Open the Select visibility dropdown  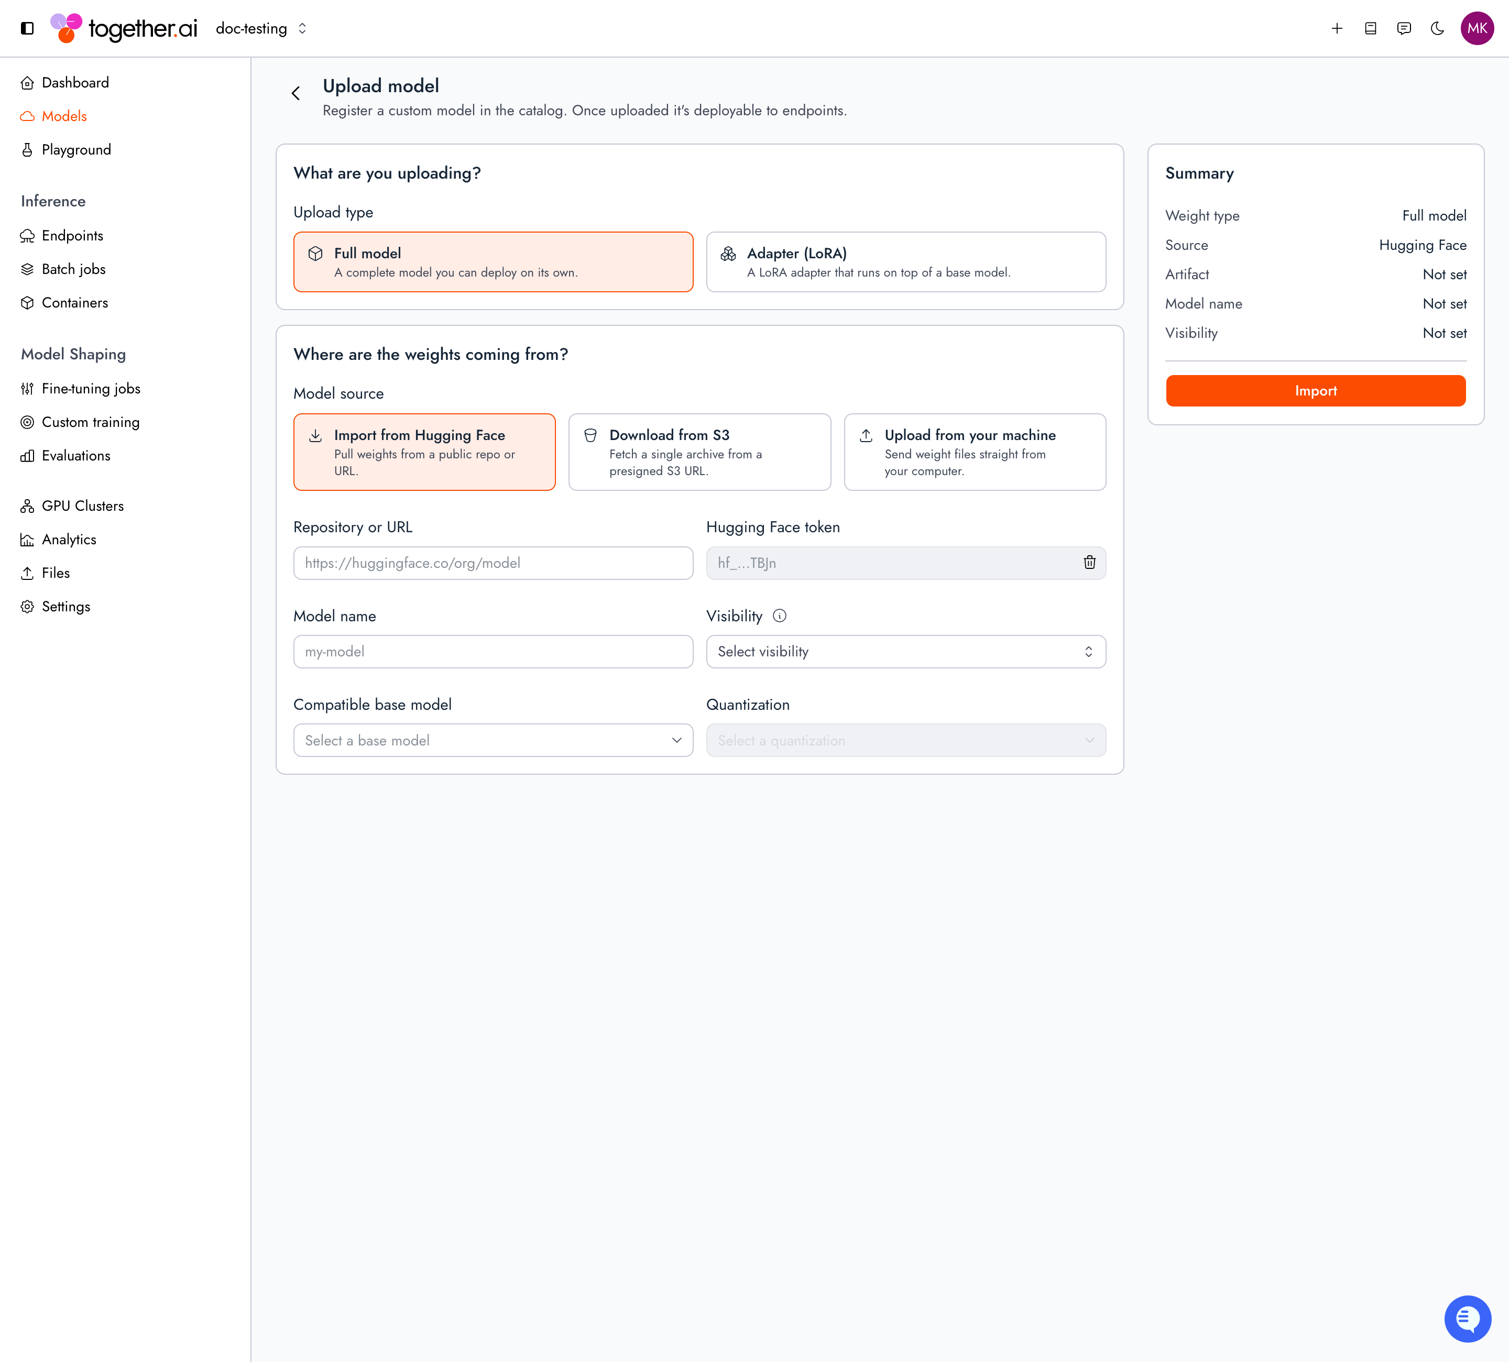(x=906, y=652)
